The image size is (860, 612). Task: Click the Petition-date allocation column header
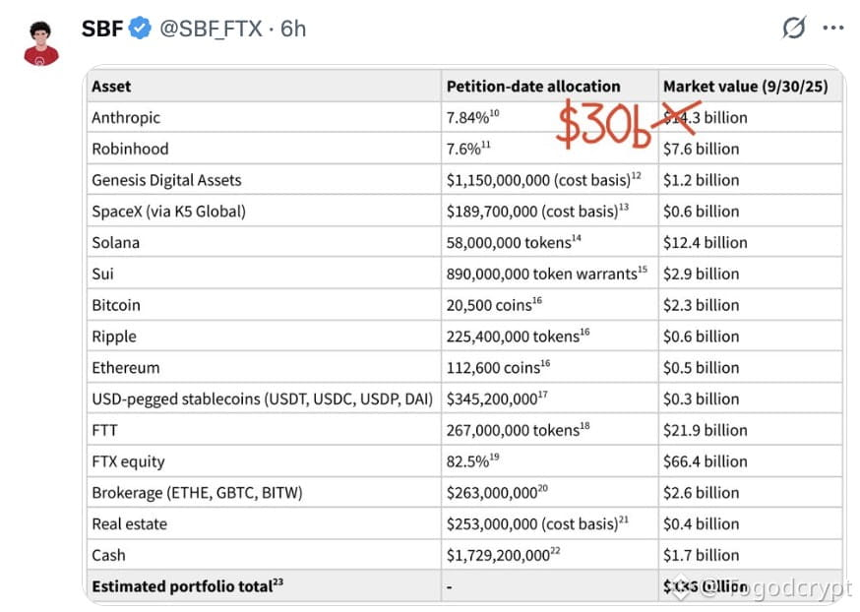(x=533, y=87)
